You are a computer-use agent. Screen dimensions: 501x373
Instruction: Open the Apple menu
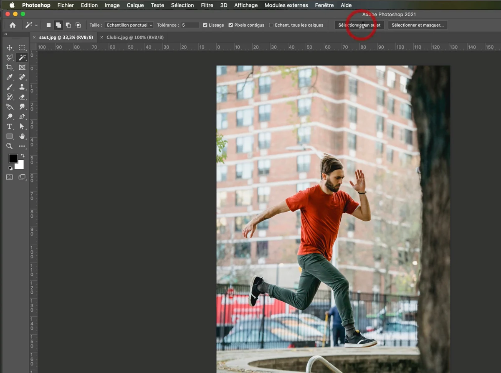12,5
